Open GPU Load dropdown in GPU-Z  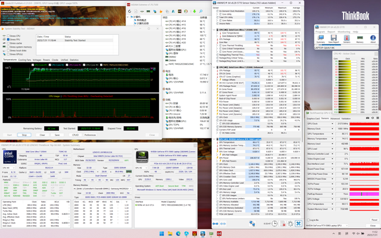pyautogui.click(x=332, y=149)
